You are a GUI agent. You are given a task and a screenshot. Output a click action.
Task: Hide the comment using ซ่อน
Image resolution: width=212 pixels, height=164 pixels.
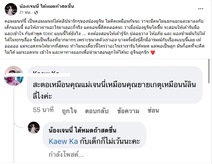pyautogui.click(x=153, y=110)
